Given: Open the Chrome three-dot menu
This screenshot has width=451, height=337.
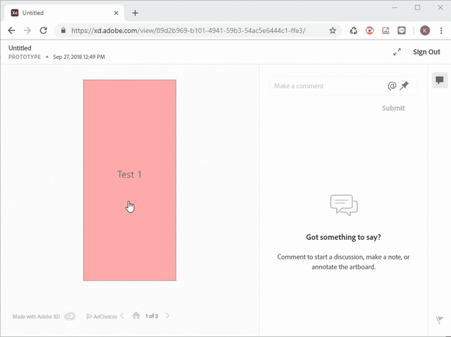Looking at the screenshot, I should pos(441,30).
